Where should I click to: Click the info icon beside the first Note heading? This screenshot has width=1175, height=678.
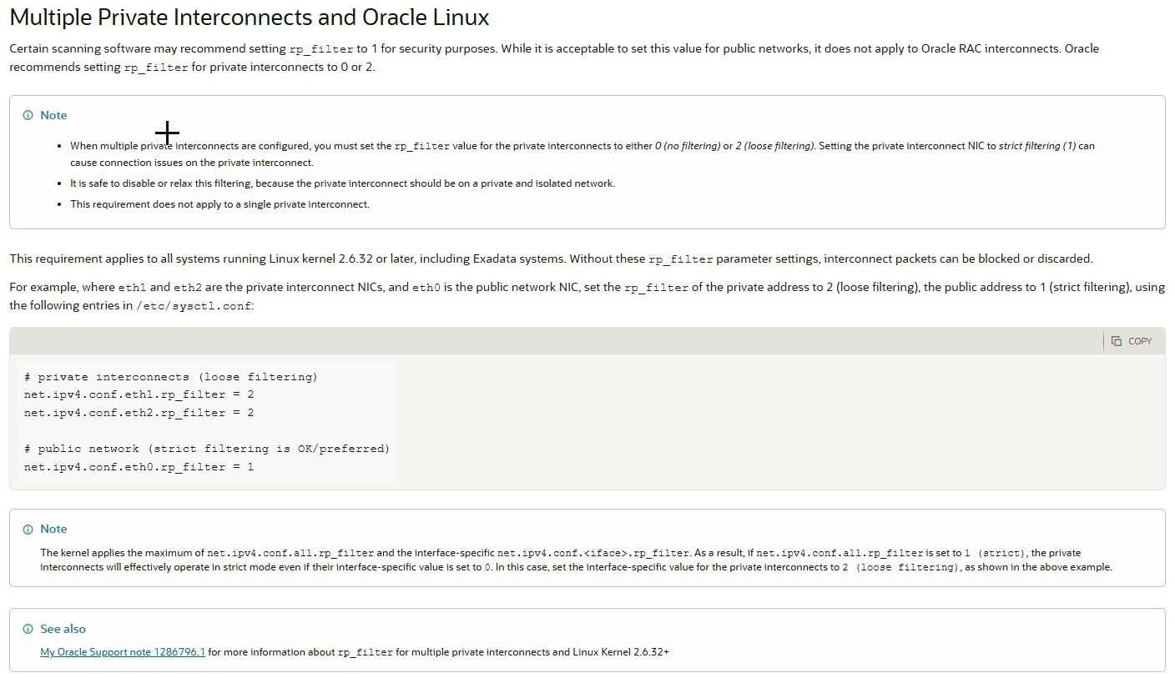click(x=28, y=115)
